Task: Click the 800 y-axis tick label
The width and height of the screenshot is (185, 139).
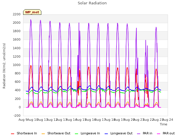Action: 18,73
